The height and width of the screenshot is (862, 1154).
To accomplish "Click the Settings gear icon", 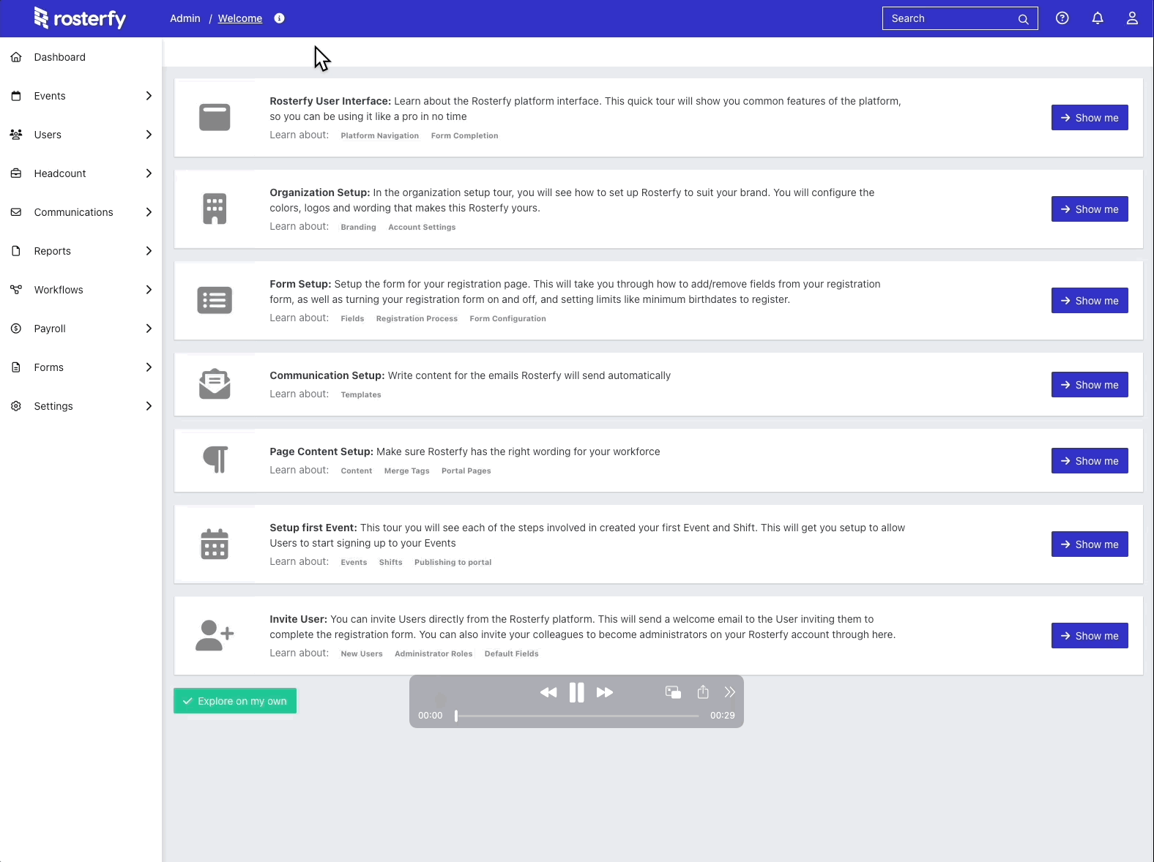I will tap(16, 406).
